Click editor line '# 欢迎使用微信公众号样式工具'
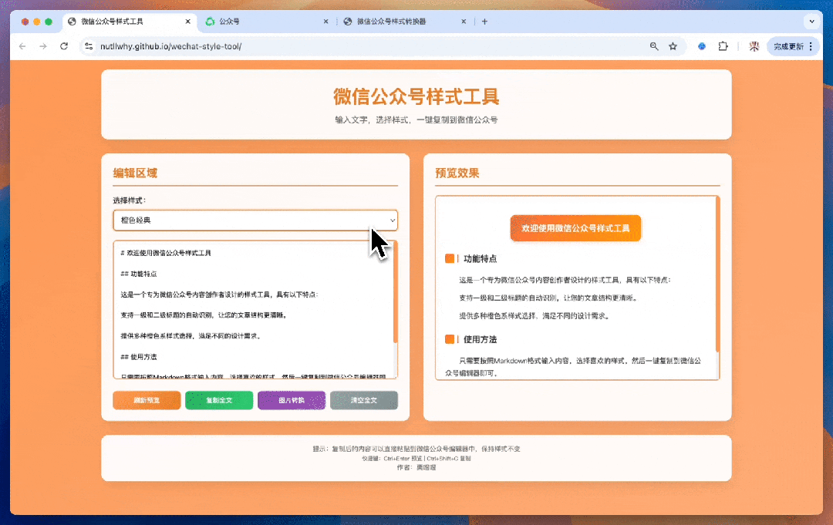The height and width of the screenshot is (525, 833). tap(166, 253)
